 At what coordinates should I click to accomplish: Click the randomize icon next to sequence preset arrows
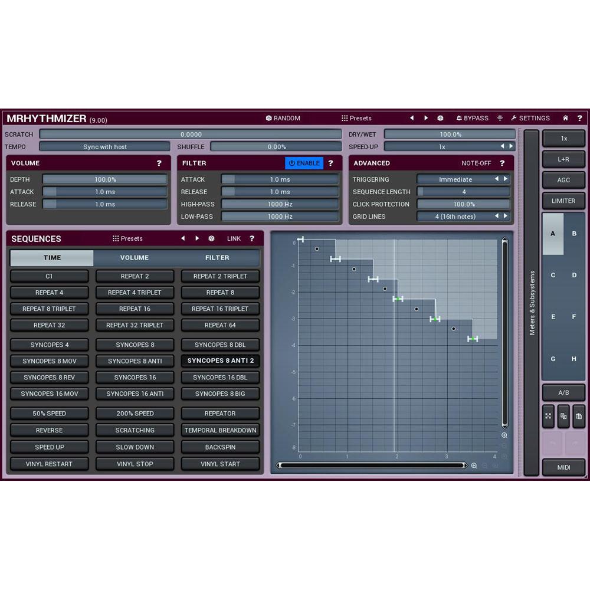pyautogui.click(x=211, y=238)
